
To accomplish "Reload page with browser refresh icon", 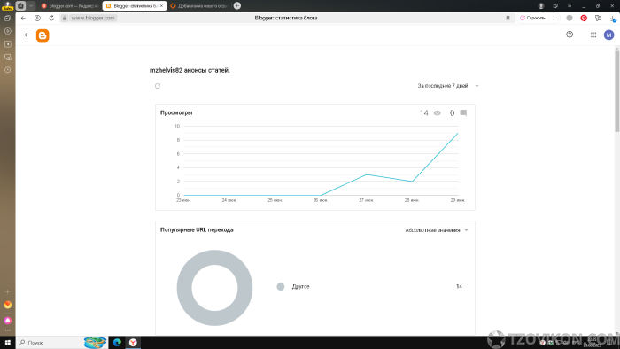I will pyautogui.click(x=51, y=18).
